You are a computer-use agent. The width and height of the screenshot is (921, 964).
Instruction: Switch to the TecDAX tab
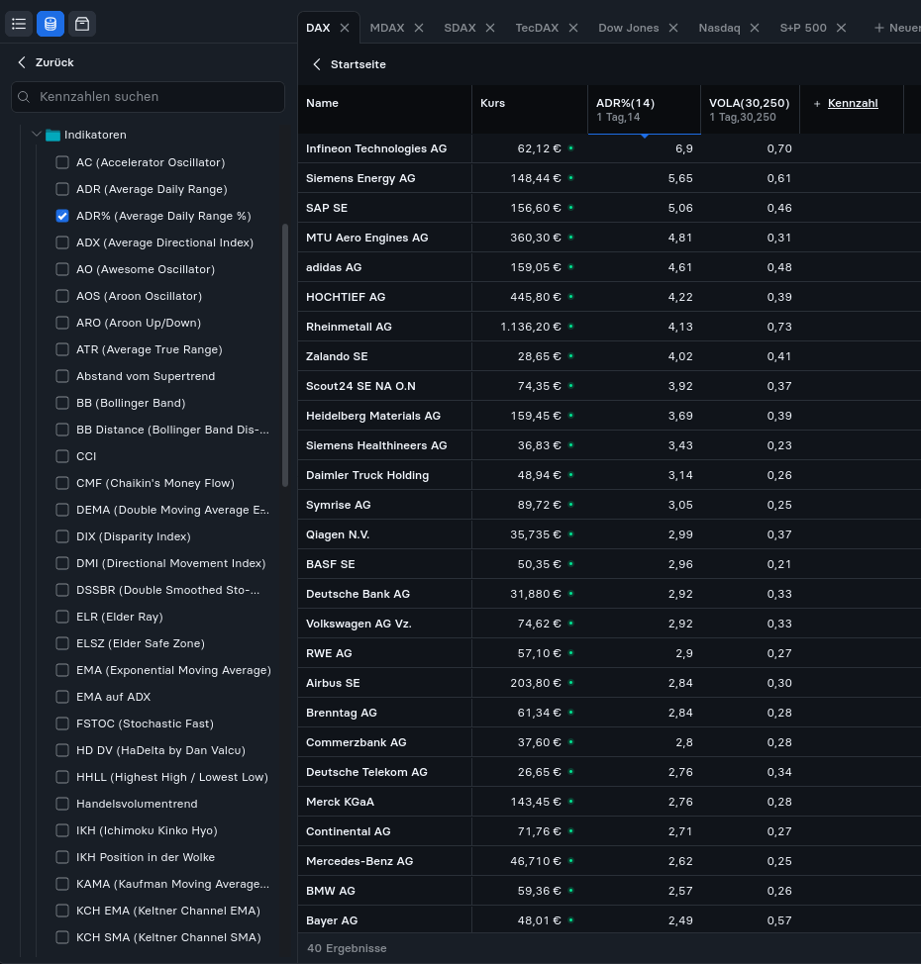(x=537, y=28)
